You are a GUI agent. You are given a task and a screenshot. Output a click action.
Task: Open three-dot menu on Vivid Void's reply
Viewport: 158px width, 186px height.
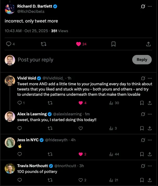150,78
